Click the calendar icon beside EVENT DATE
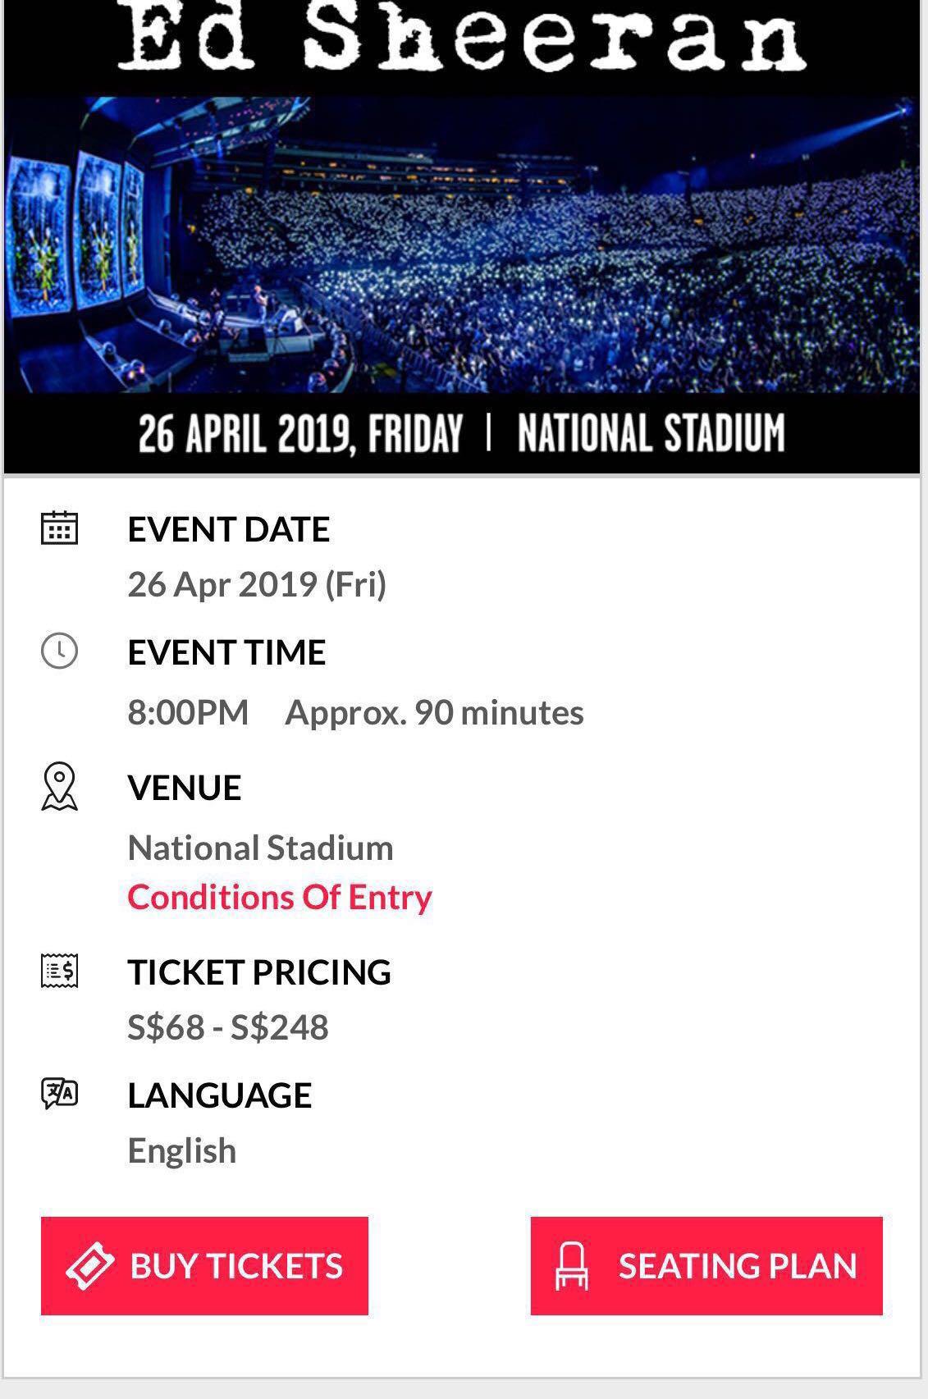 pyautogui.click(x=62, y=530)
